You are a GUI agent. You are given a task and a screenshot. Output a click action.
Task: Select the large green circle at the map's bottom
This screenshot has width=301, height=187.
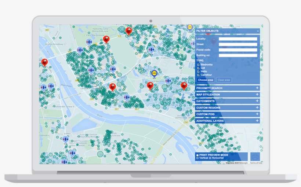[x=100, y=154]
